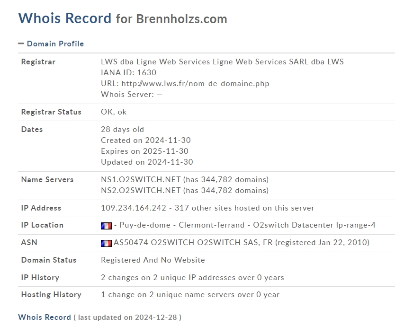The image size is (395, 326).
Task: Open the Whois Record heading link
Action: 65,18
